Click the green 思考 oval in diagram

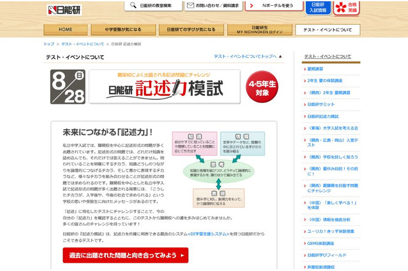click(219, 170)
